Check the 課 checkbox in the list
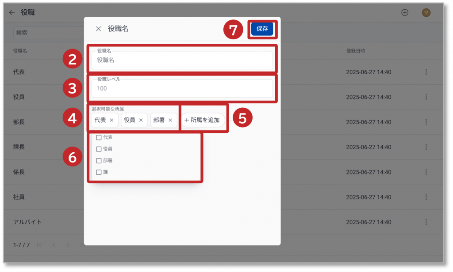This screenshot has width=453, height=272. click(x=99, y=172)
